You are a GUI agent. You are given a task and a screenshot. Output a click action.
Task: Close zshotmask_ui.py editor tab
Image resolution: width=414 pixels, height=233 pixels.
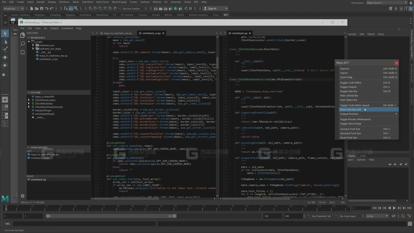(163, 33)
